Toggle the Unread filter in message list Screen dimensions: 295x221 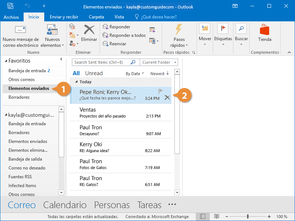pos(94,73)
